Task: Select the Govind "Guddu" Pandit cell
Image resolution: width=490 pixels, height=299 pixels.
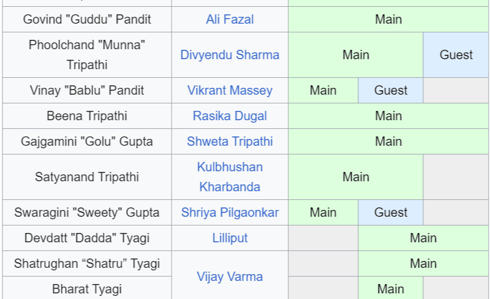Action: pyautogui.click(x=87, y=19)
